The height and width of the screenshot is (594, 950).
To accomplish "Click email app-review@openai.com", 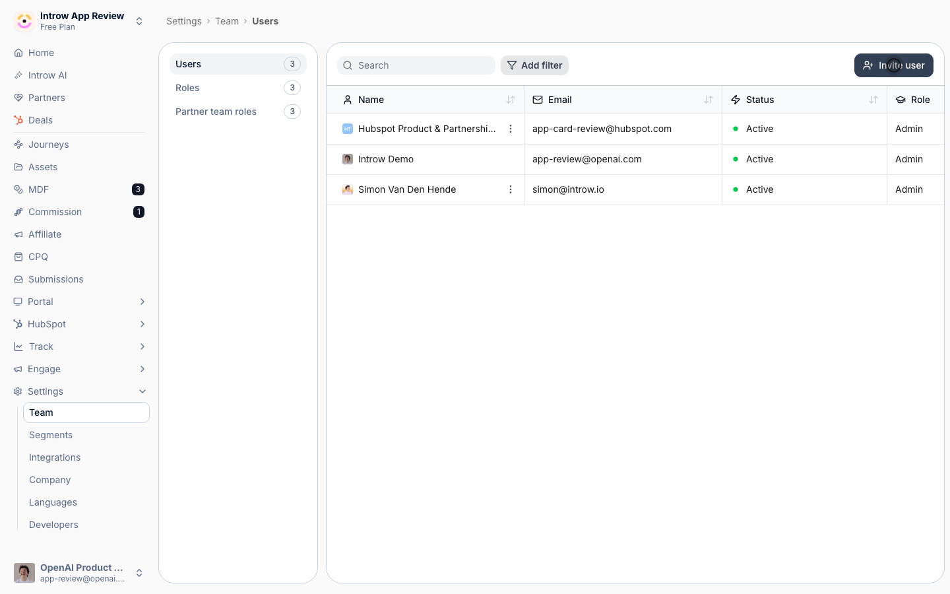I will tap(587, 159).
